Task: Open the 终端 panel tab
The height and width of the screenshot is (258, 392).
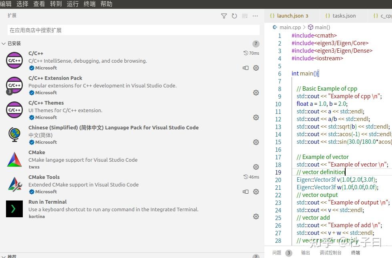Action: tap(356, 253)
